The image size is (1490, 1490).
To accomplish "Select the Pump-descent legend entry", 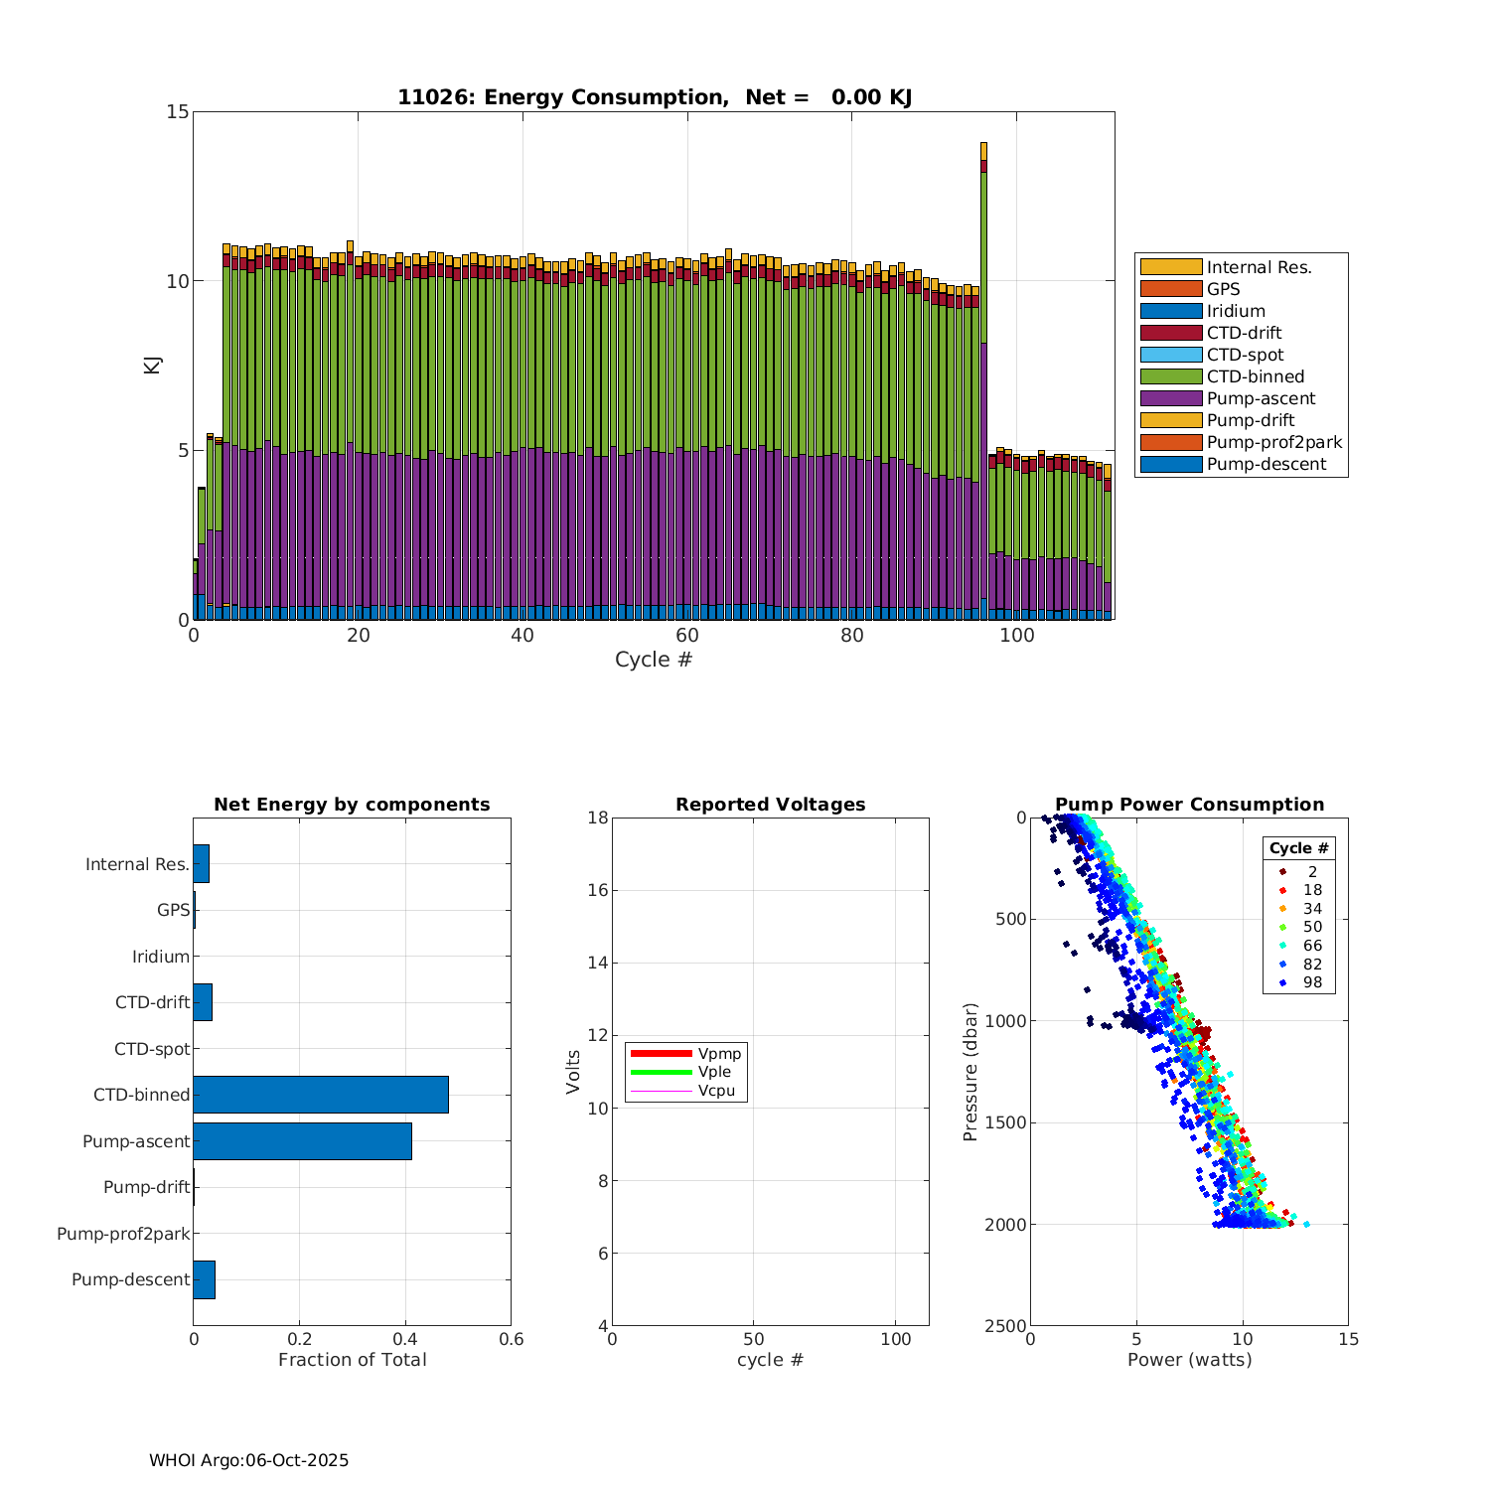I will pos(1266,464).
